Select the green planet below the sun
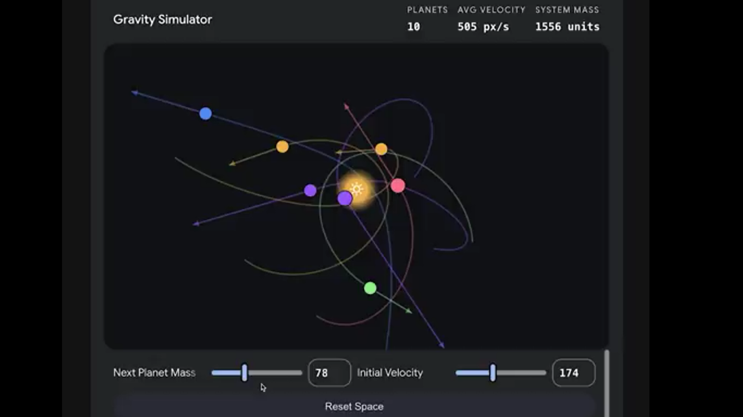The width and height of the screenshot is (743, 417). tap(370, 288)
